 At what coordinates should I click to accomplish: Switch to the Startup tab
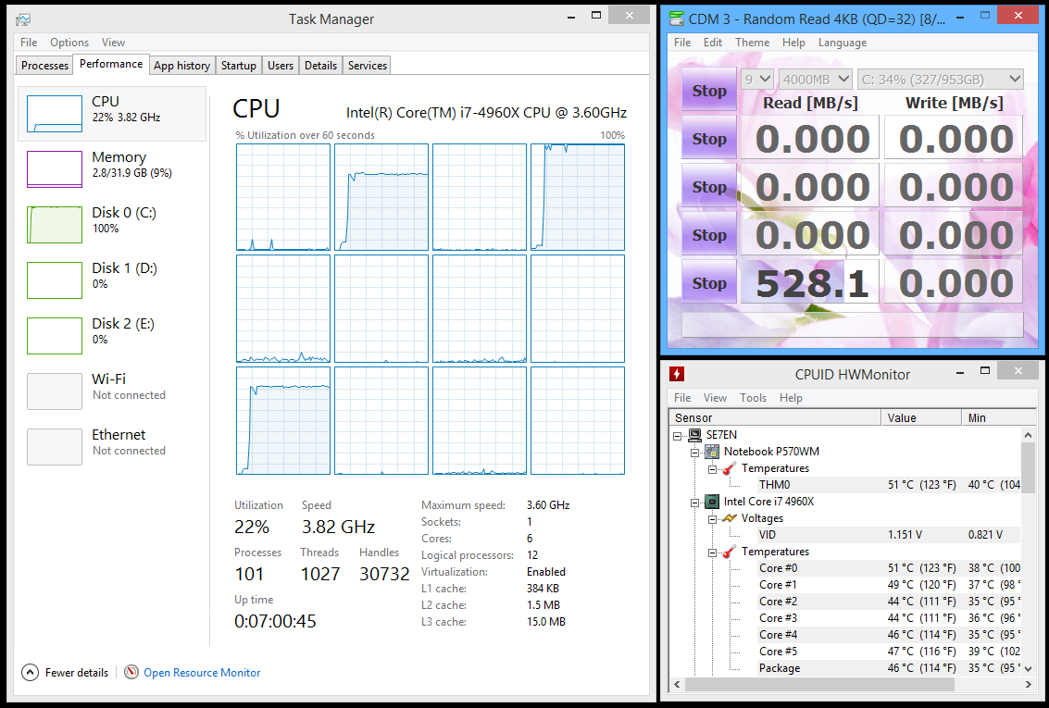[x=238, y=66]
